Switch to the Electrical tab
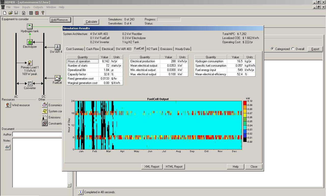Screen dimensions: 326x196 point(107,49)
